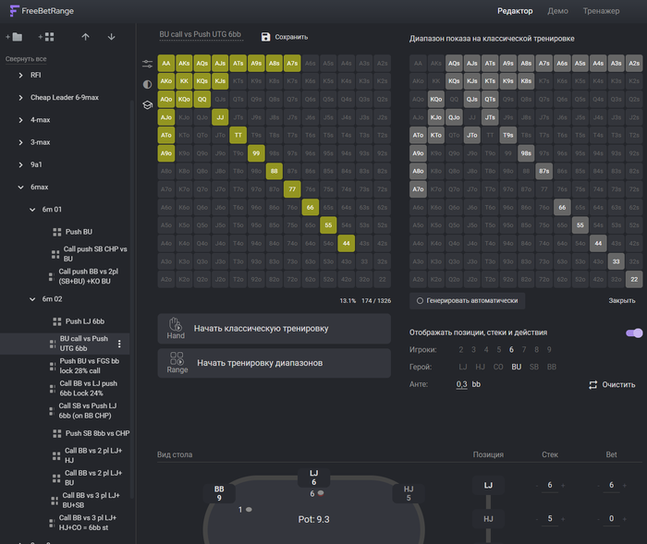
Task: Click the grid icon beside Call BB vs 2 pl LJ+ HJ
Action: click(x=56, y=455)
